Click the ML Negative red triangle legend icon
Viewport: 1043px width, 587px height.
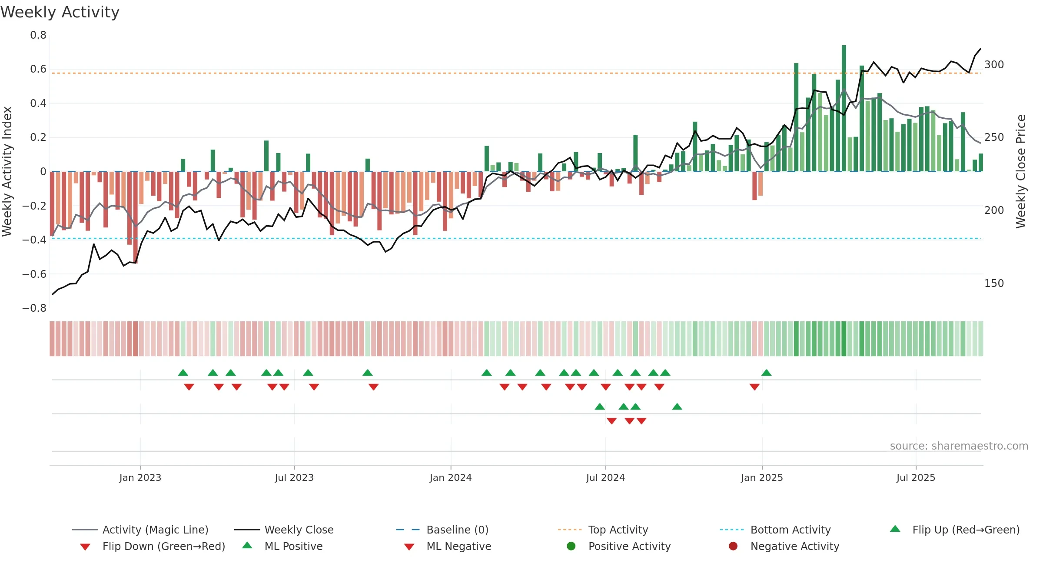(409, 547)
